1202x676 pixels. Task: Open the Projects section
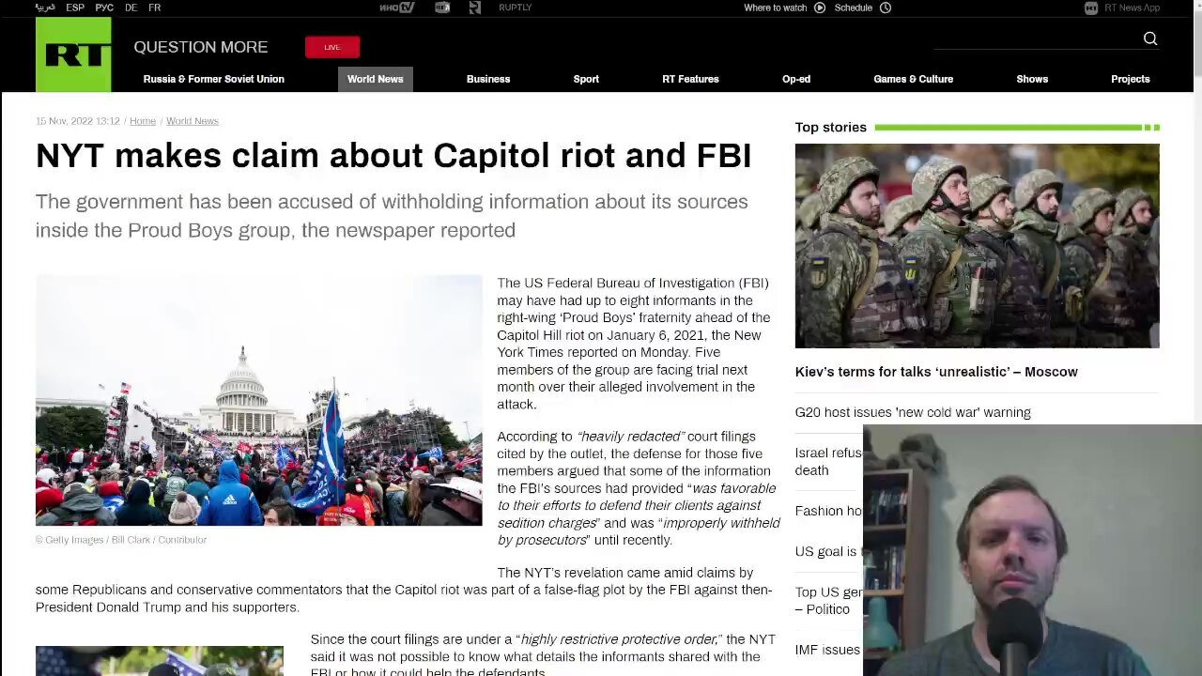point(1131,79)
